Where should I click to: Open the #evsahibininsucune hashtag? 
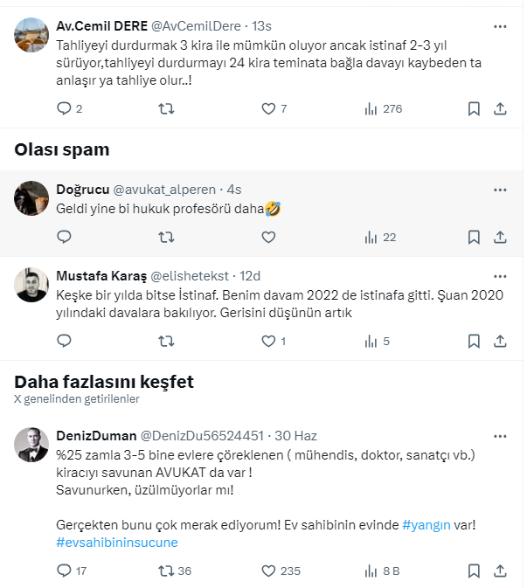[117, 542]
